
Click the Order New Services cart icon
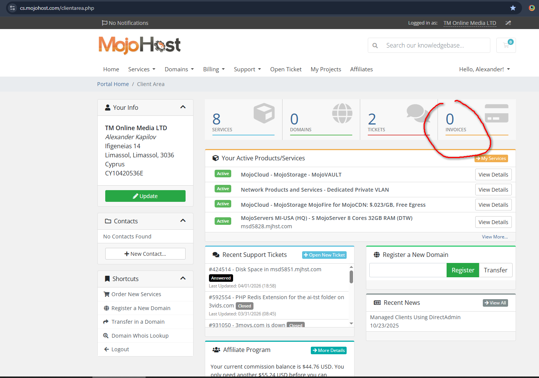106,294
